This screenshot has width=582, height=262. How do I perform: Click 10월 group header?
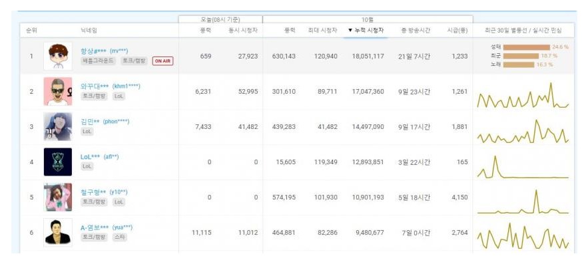[368, 19]
